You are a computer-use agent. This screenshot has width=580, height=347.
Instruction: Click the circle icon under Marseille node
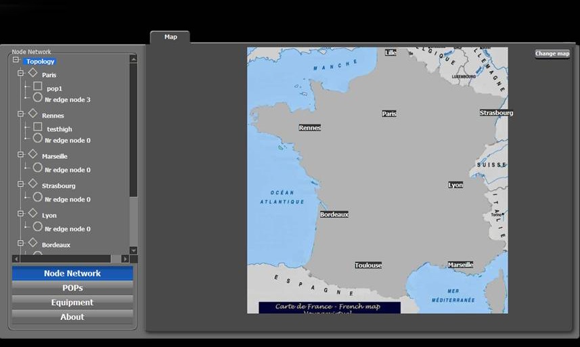(x=37, y=167)
